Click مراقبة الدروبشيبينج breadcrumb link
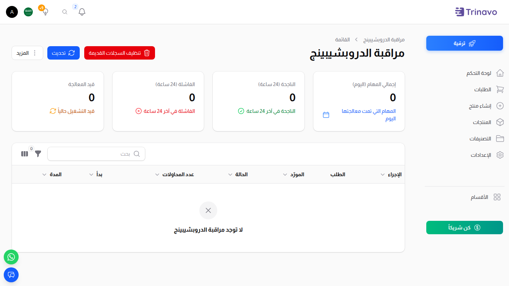This screenshot has width=509, height=286. pyautogui.click(x=384, y=39)
